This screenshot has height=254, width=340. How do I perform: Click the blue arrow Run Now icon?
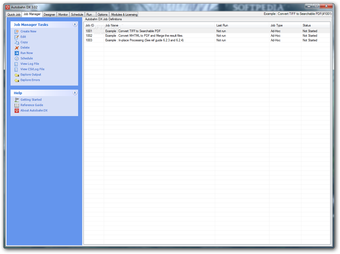click(17, 53)
